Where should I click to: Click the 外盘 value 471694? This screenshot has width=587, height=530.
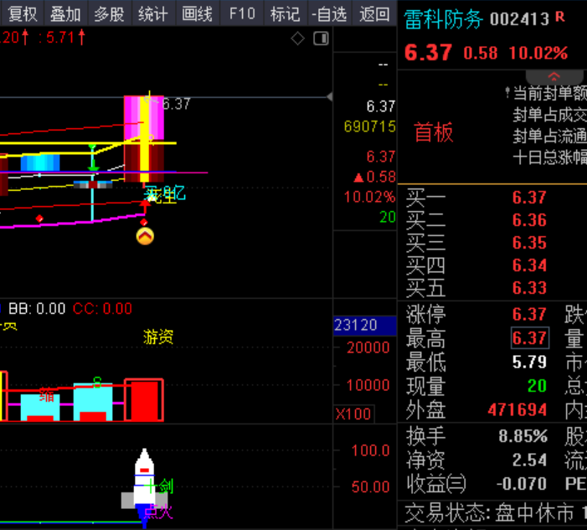[x=517, y=410]
